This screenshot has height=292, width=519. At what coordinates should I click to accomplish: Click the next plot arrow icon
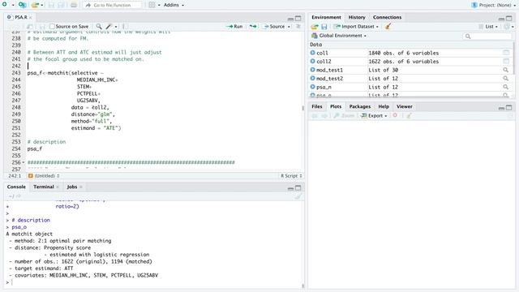[324, 115]
